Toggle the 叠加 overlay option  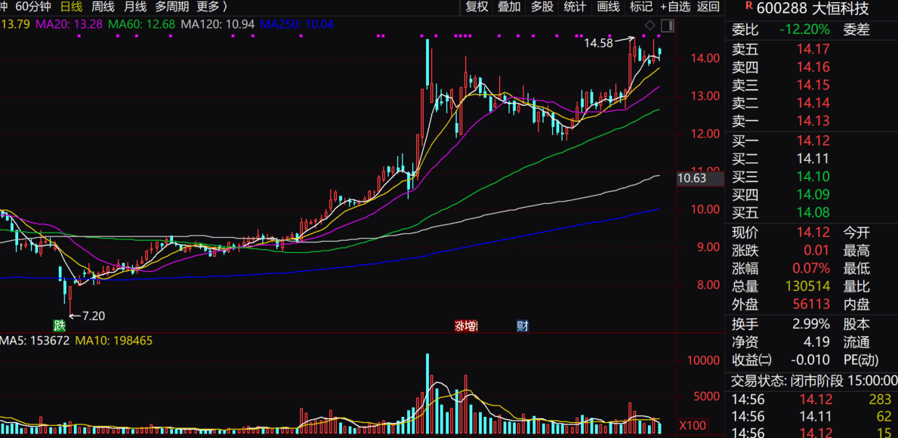(509, 7)
